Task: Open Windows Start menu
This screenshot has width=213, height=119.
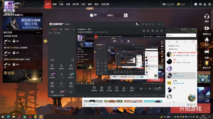Action: (3, 117)
